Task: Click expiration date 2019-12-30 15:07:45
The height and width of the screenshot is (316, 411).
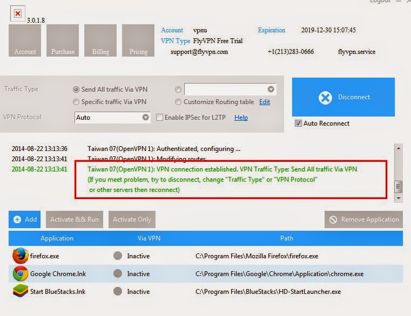Action: [x=328, y=30]
